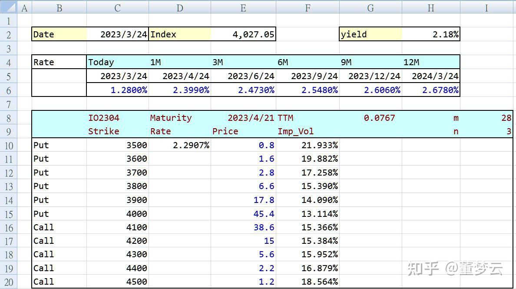Click the 6M tenor header
Viewport: 516px width, 289px height.
click(x=308, y=62)
